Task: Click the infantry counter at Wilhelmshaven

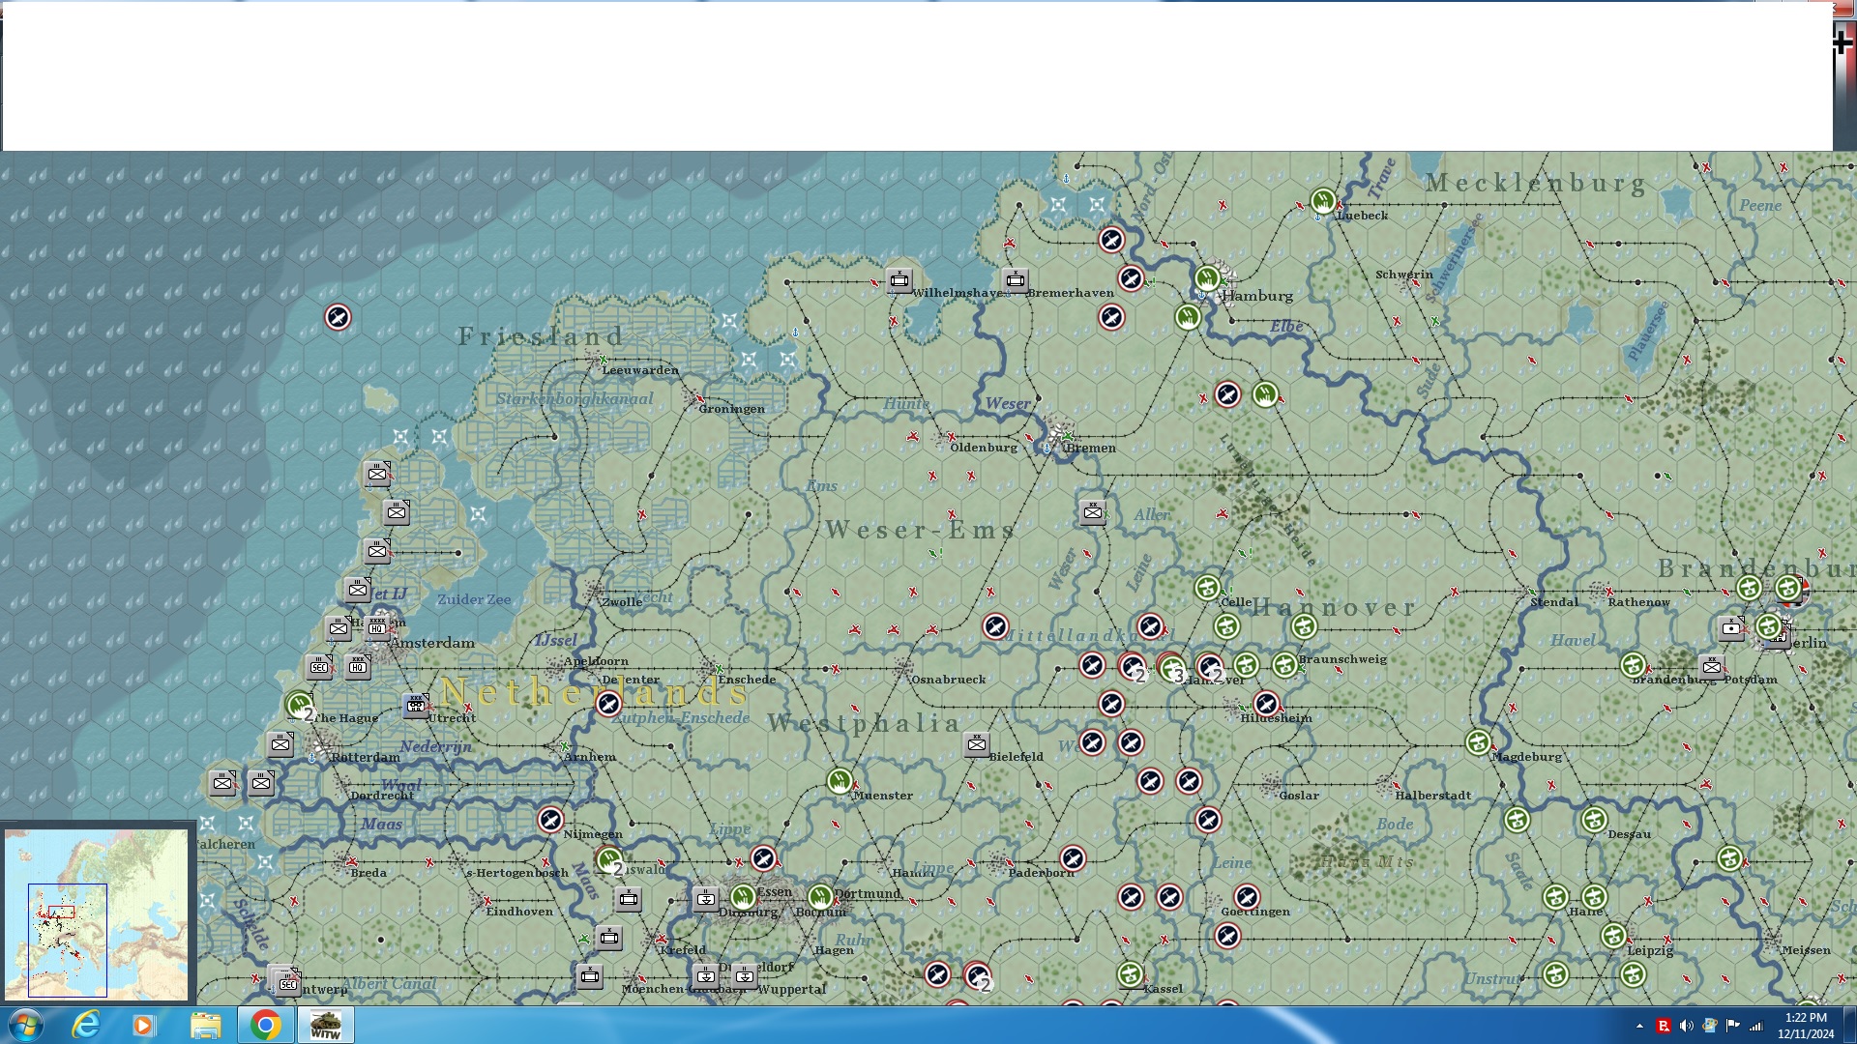Action: (x=899, y=281)
